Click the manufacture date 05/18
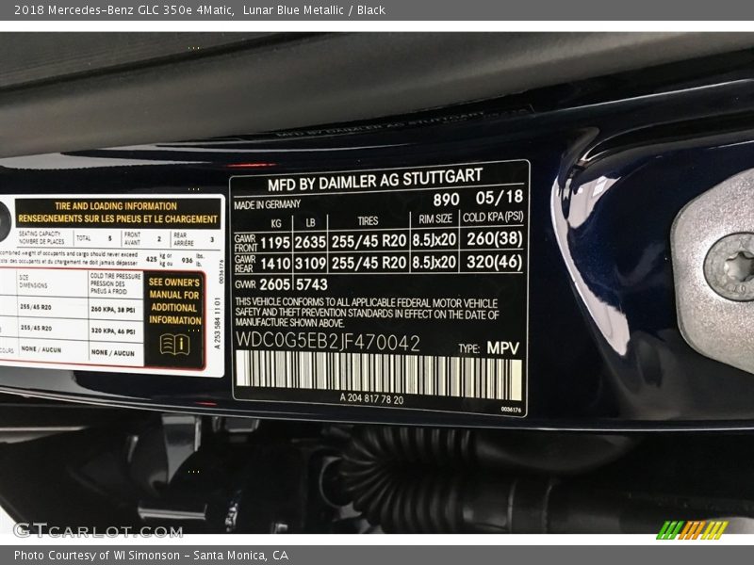This screenshot has width=754, height=565. (500, 197)
